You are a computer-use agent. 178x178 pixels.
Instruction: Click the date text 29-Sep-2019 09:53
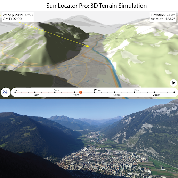[x=18, y=15]
